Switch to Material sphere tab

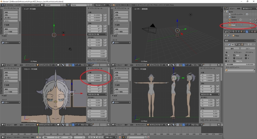point(252,32)
